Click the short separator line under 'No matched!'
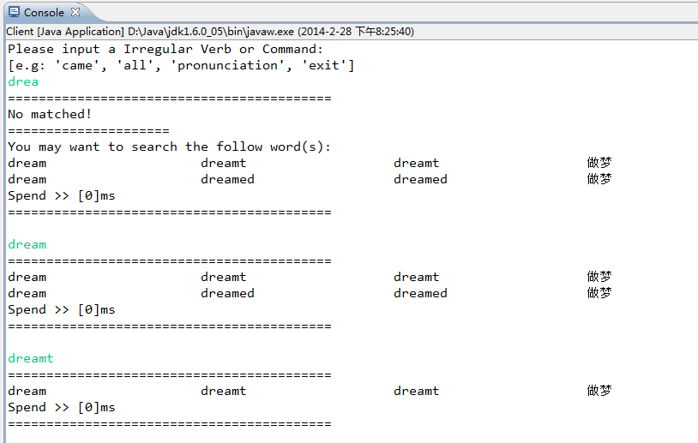698x443 pixels. pos(88,131)
